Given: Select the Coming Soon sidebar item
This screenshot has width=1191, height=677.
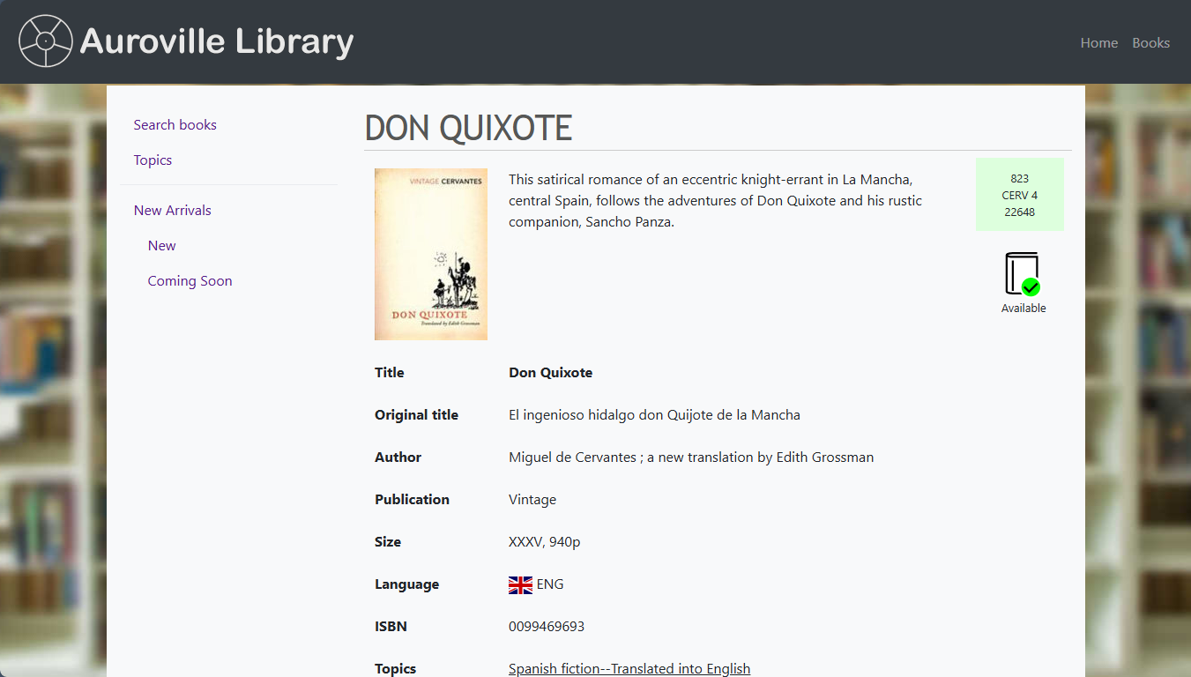Looking at the screenshot, I should click(190, 280).
